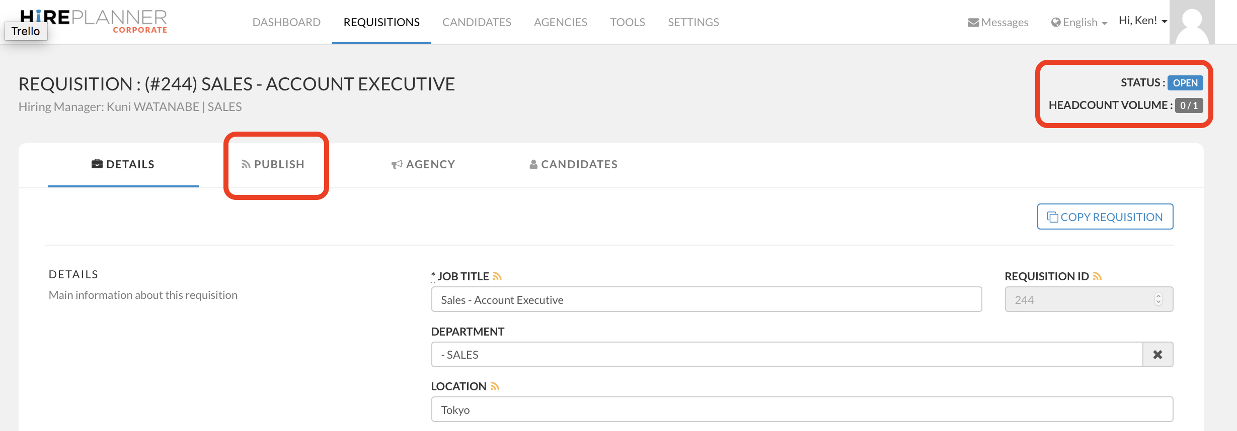Click the RSS icon beside Requisition ID
The image size is (1237, 431).
tap(1098, 276)
